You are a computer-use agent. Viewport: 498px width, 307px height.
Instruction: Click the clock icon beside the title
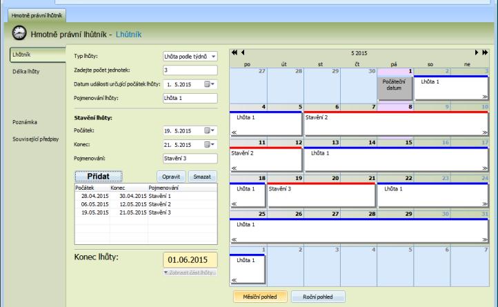point(19,33)
